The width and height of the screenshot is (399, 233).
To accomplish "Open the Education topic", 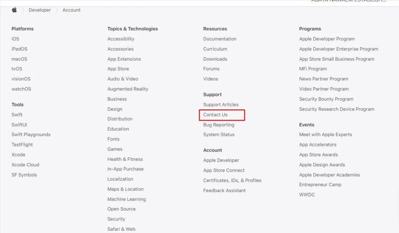I will 118,129.
